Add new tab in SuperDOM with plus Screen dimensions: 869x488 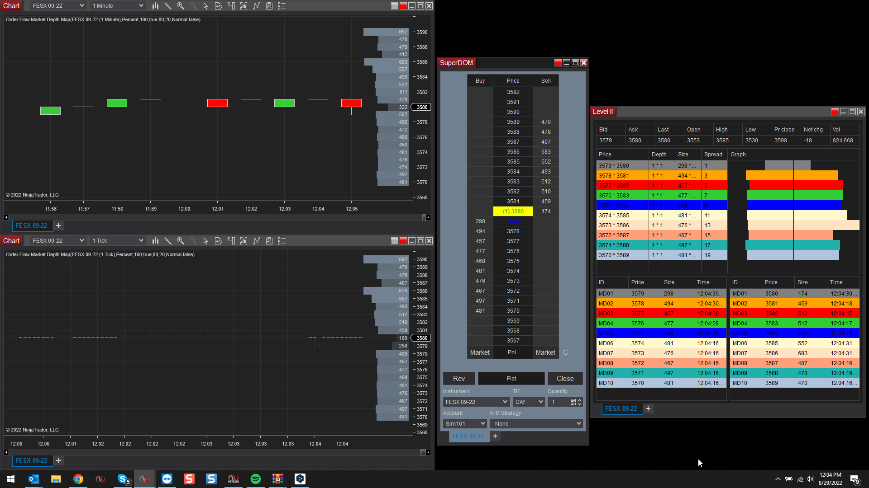point(495,436)
